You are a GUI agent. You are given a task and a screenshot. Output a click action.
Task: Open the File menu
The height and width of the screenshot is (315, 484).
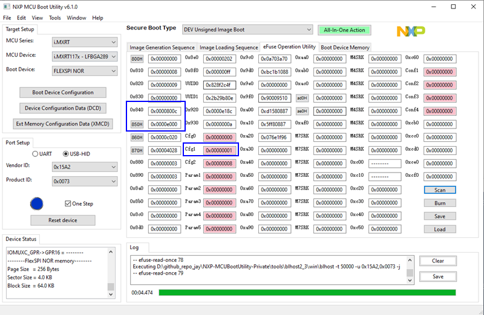pos(7,18)
